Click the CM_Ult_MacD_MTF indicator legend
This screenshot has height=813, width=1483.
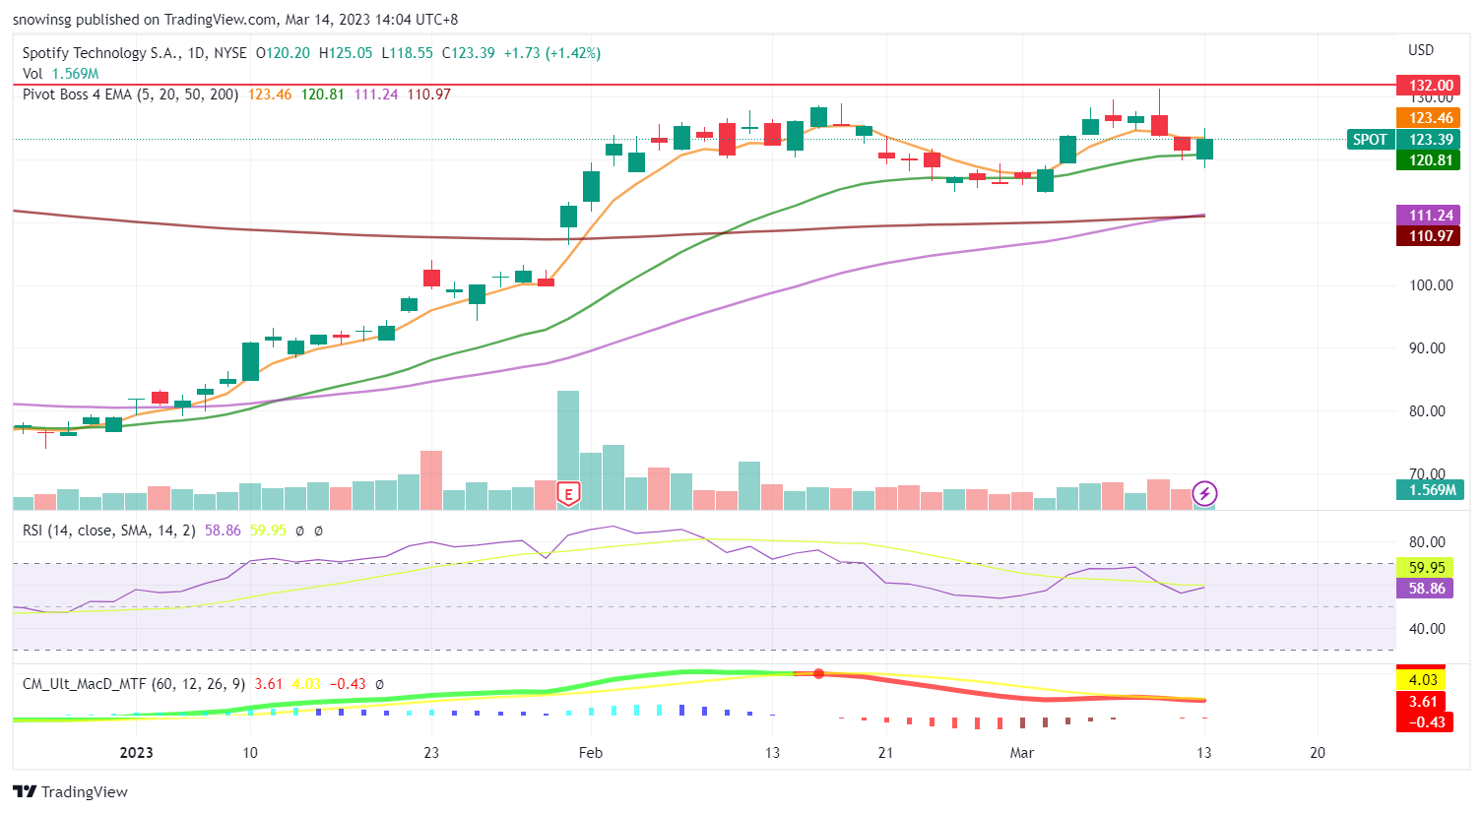point(134,684)
